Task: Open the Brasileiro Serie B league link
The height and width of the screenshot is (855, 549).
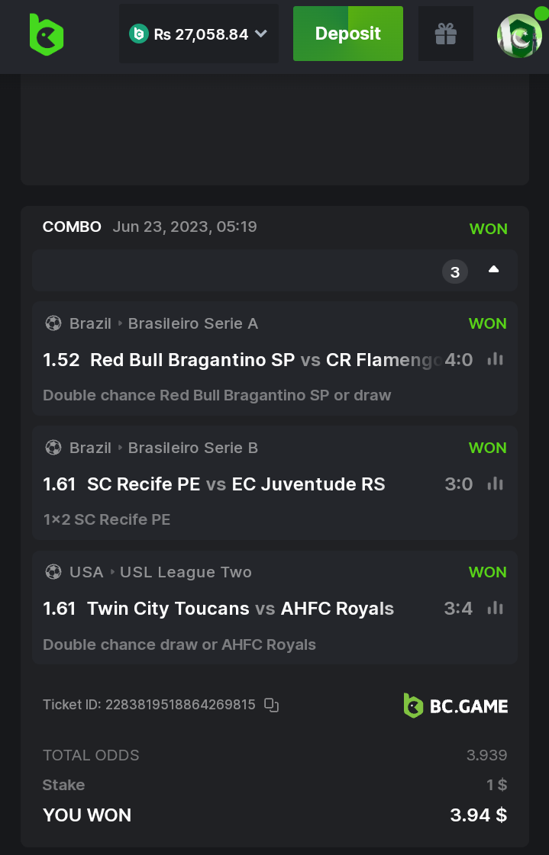Action: [x=193, y=448]
